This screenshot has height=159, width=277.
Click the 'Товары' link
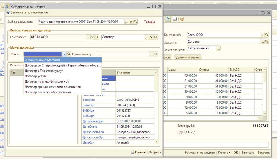coord(149,22)
